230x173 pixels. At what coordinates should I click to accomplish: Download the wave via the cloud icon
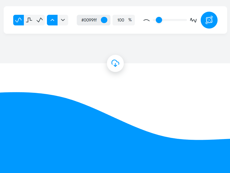click(x=115, y=63)
